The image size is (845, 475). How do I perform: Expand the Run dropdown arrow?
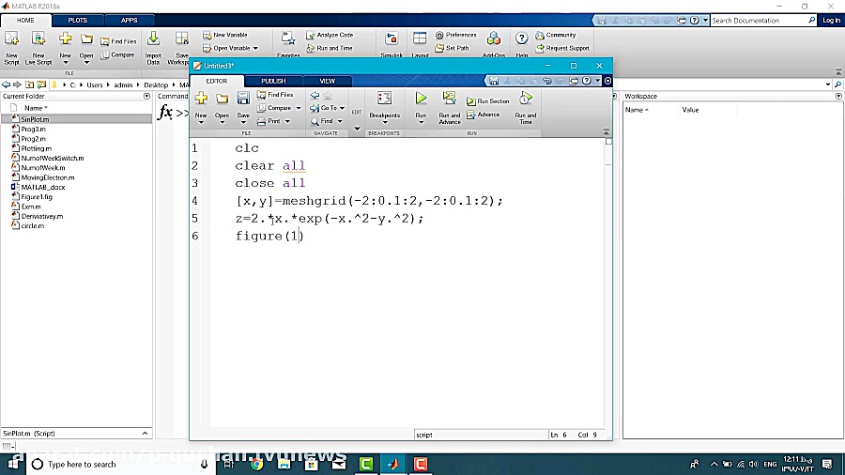pos(421,123)
